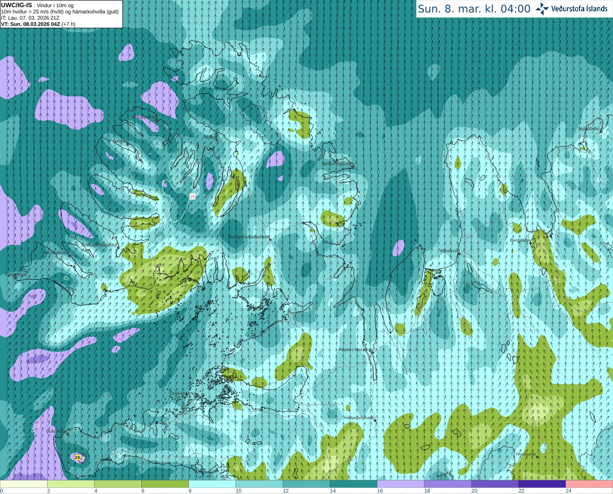This screenshot has height=494, width=613.
Task: Click the legend tick value 22
Action: pyautogui.click(x=522, y=491)
